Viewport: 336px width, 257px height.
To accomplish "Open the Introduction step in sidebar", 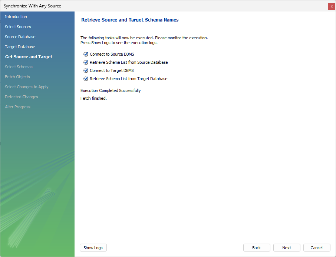I will click(x=16, y=17).
